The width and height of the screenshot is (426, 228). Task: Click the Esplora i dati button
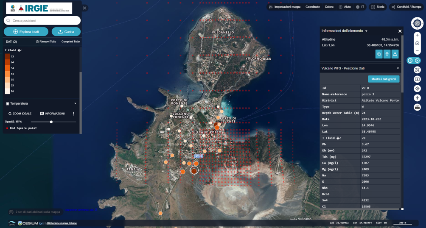tap(26, 32)
